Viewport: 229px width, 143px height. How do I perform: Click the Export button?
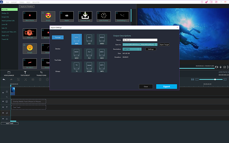tap(166, 87)
